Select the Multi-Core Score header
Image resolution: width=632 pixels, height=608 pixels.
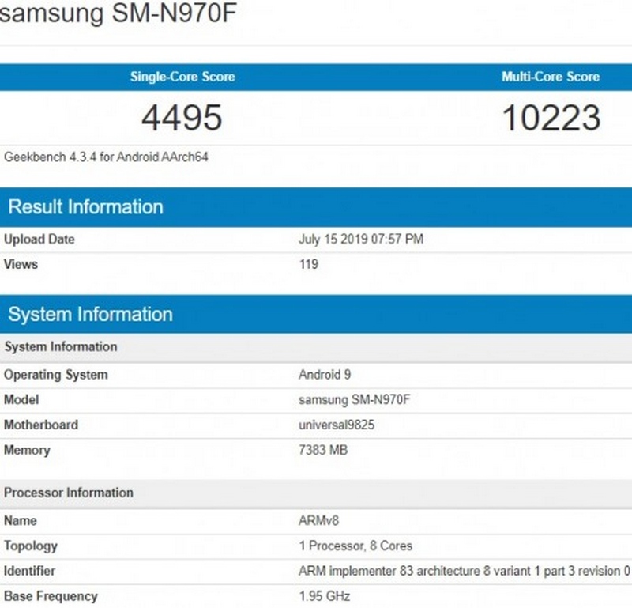tap(551, 77)
